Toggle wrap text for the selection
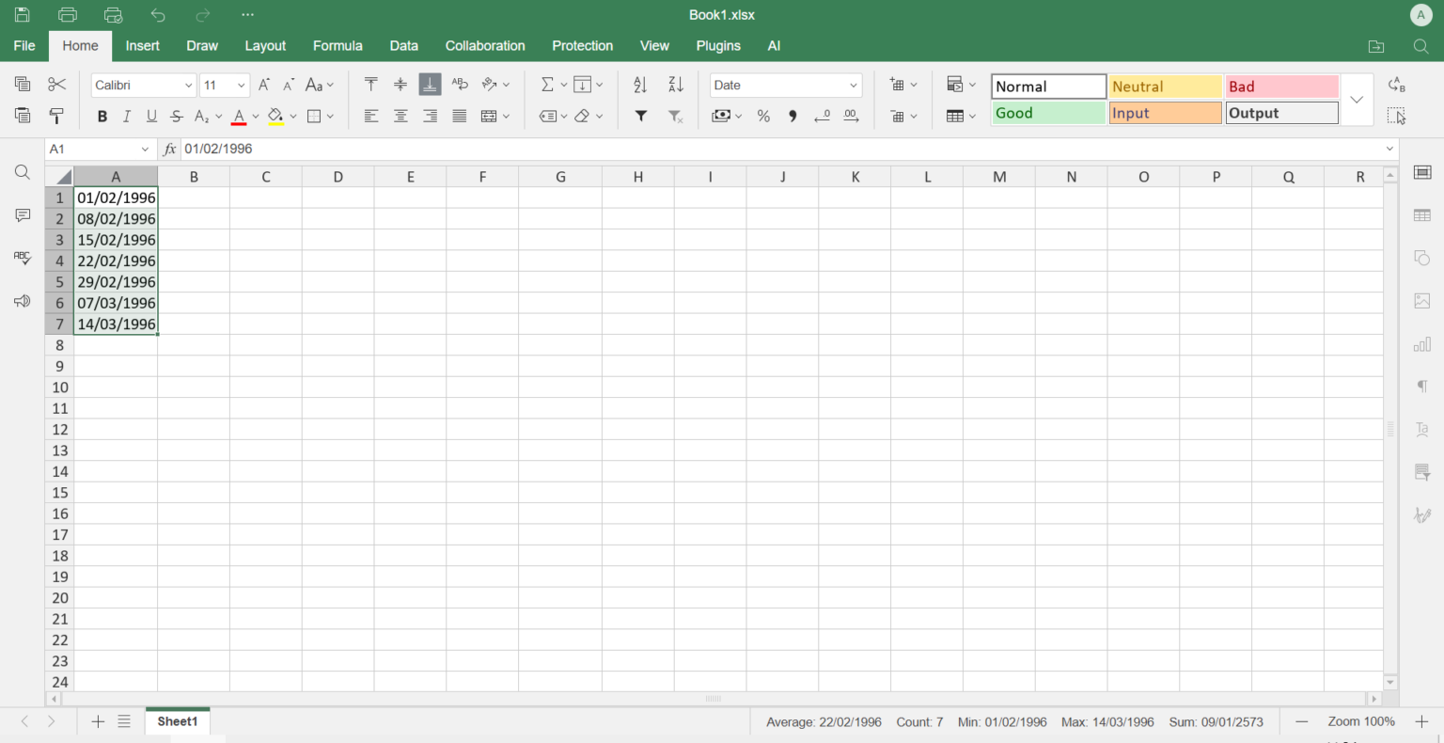This screenshot has width=1444, height=743. 460,85
